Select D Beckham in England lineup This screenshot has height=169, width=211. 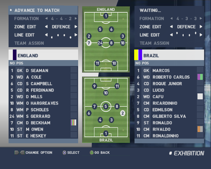point(37,123)
